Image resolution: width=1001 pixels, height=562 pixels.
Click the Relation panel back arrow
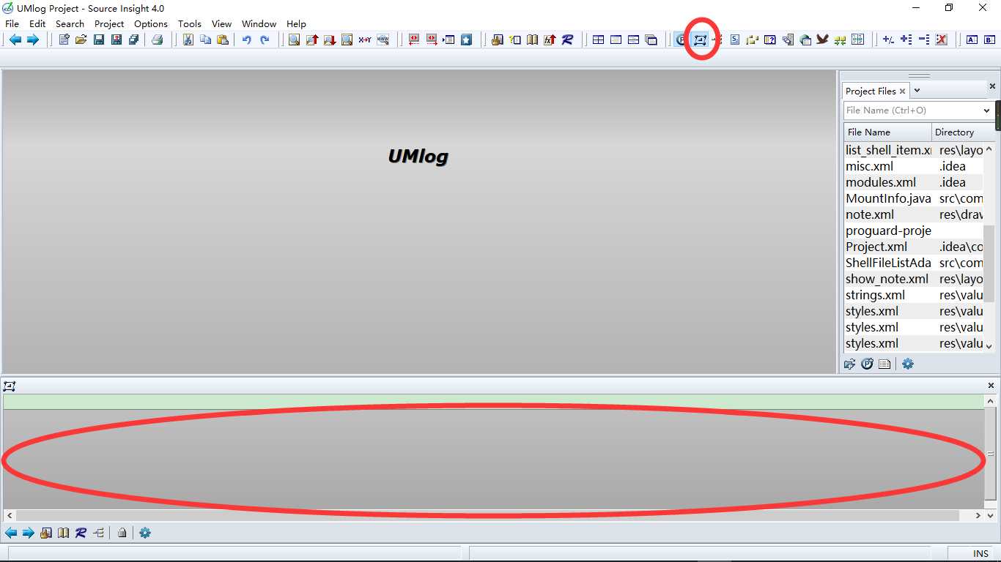pos(11,533)
